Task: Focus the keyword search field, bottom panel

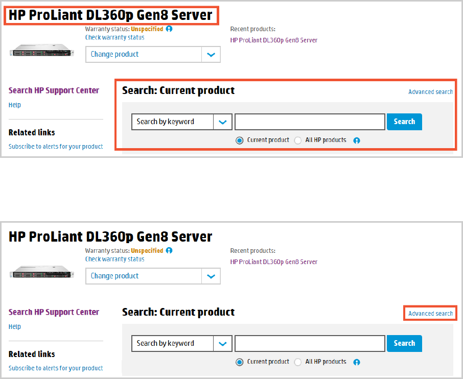Action: 310,343
